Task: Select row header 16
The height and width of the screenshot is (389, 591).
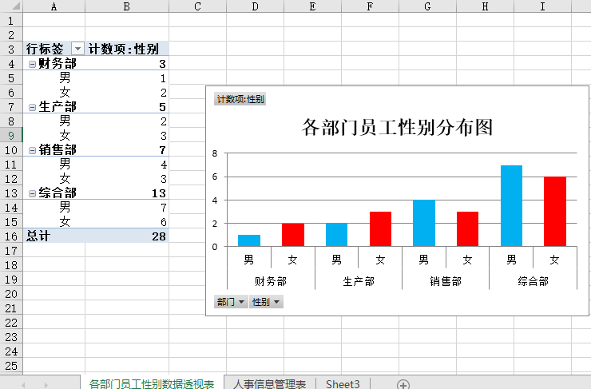Action: click(x=11, y=236)
